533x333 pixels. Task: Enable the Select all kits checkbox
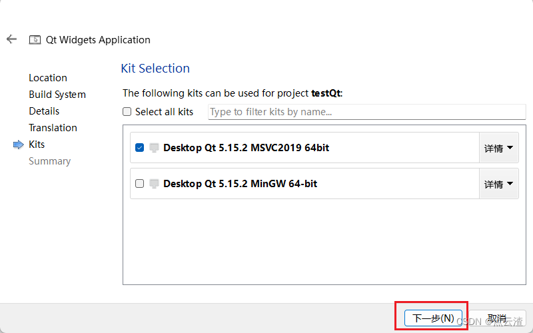click(x=127, y=112)
